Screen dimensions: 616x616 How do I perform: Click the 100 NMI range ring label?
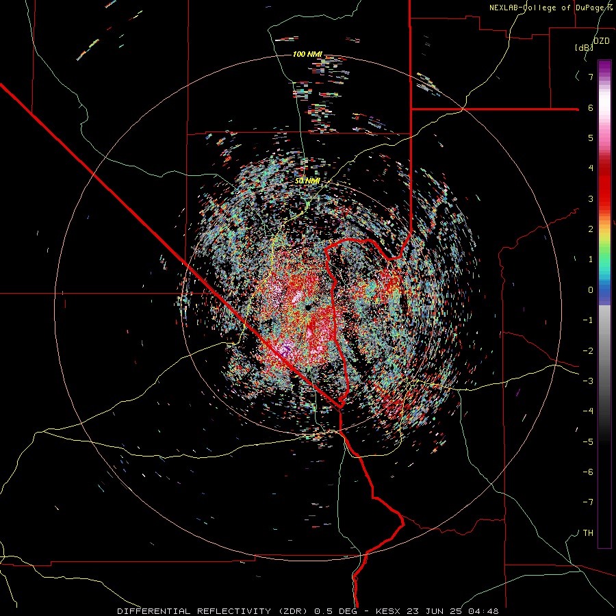[x=307, y=54]
